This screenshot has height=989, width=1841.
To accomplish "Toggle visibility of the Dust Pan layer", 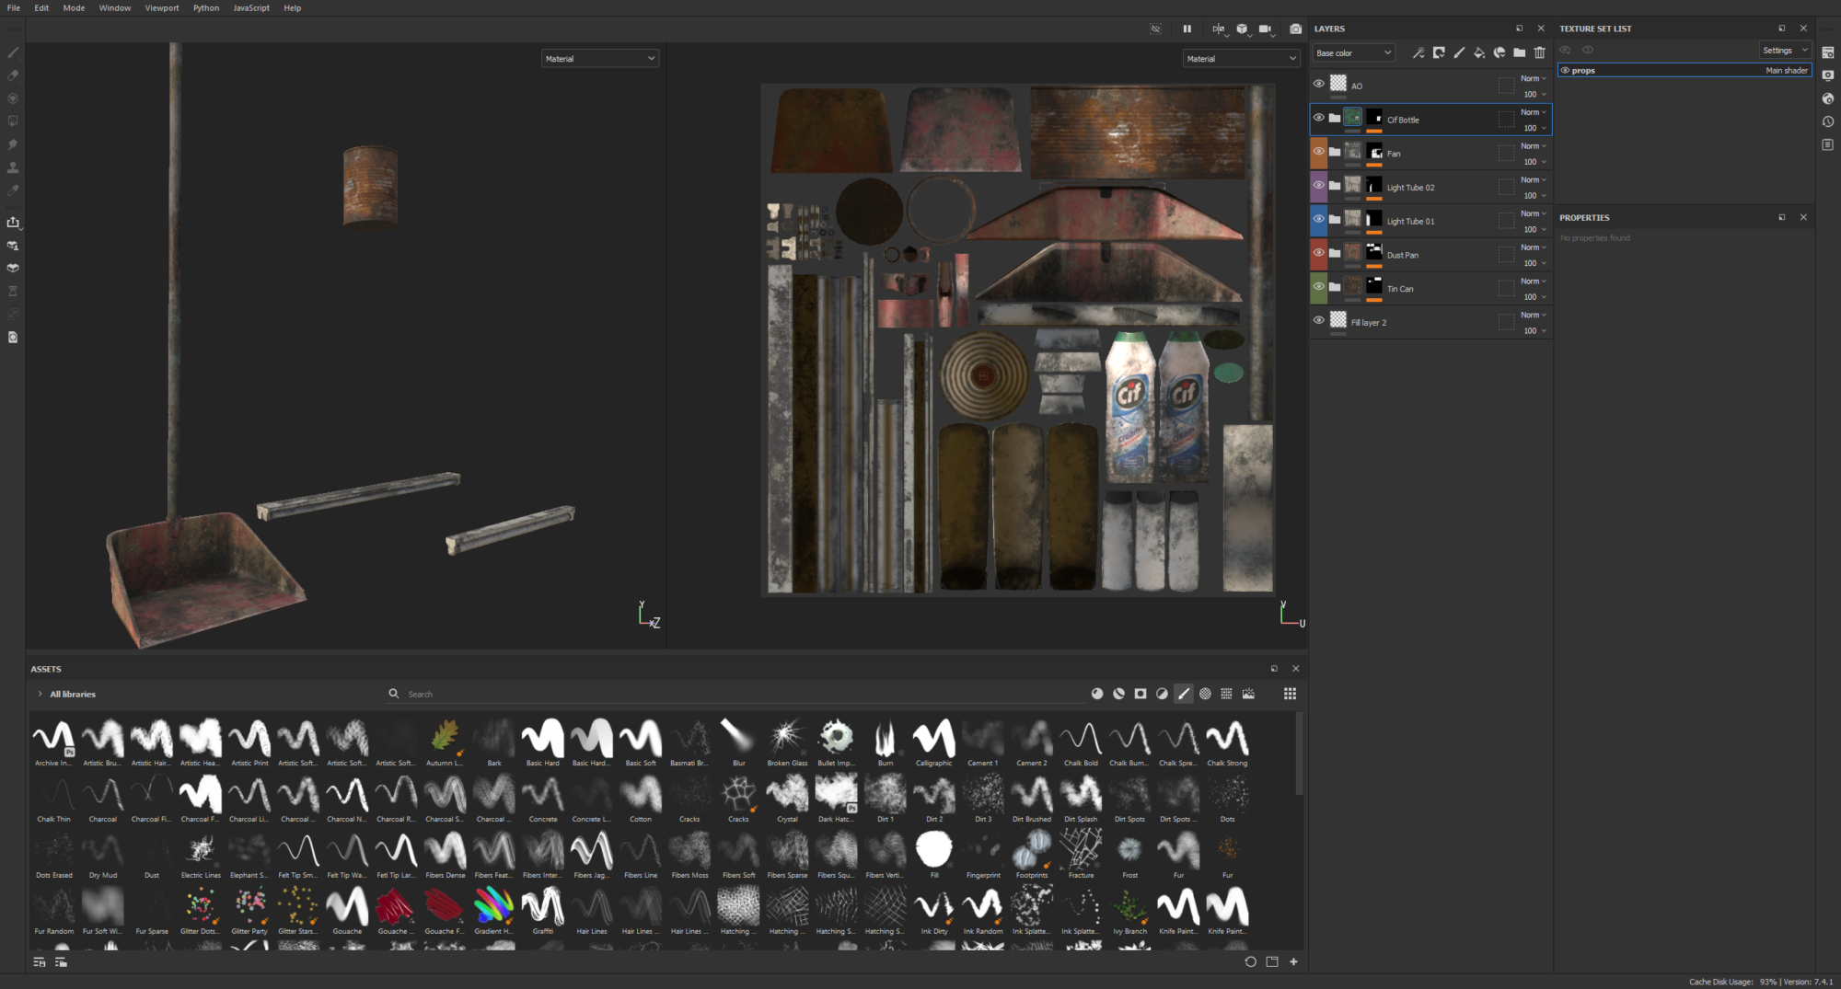I will (1320, 252).
